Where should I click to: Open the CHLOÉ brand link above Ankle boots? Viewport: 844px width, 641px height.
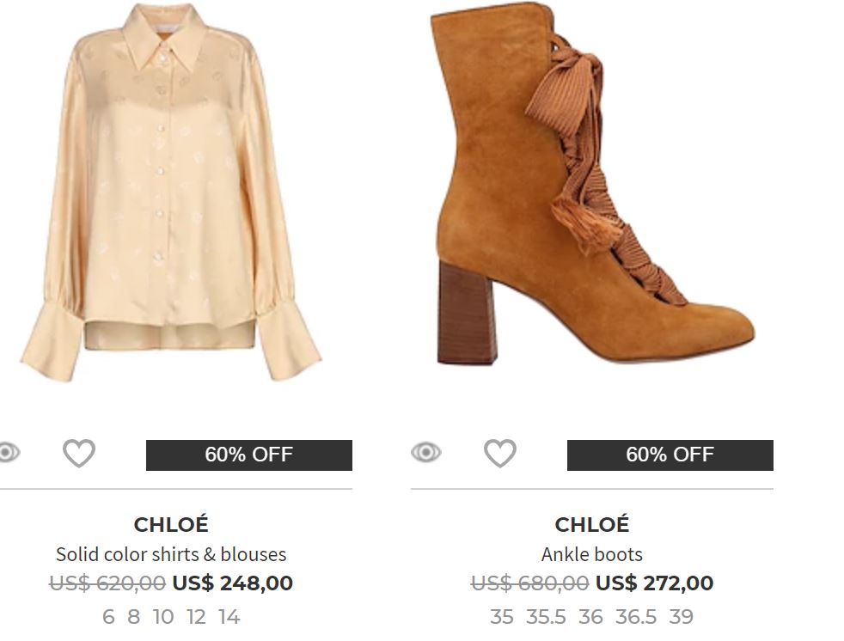click(592, 524)
